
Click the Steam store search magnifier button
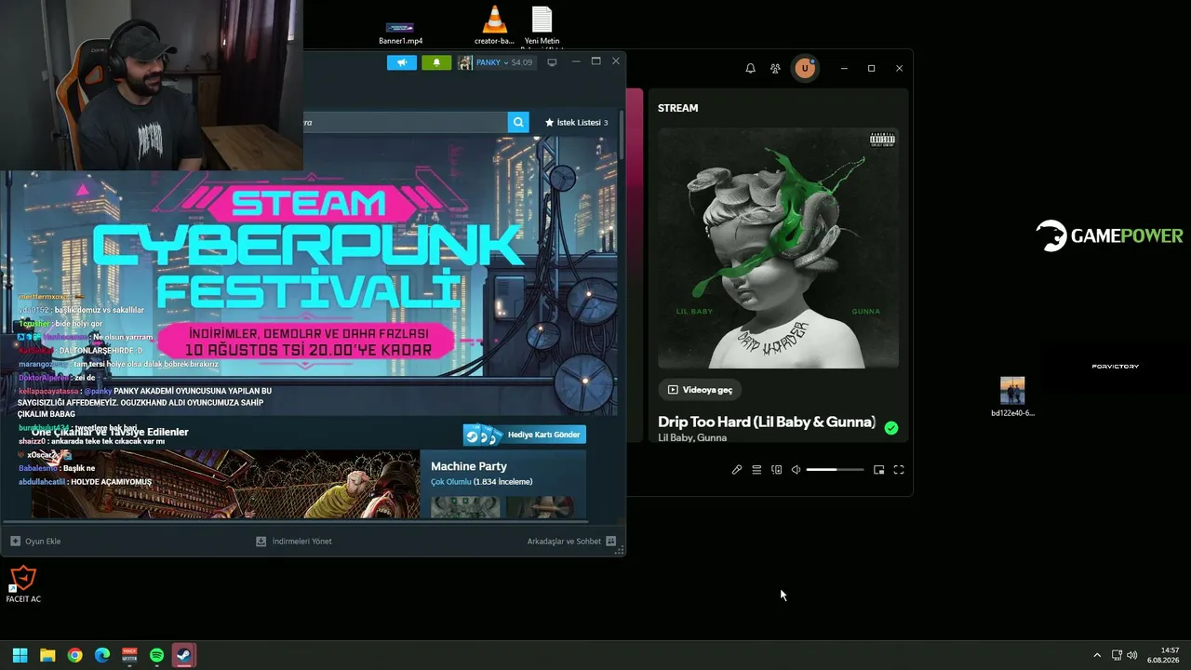click(x=518, y=122)
